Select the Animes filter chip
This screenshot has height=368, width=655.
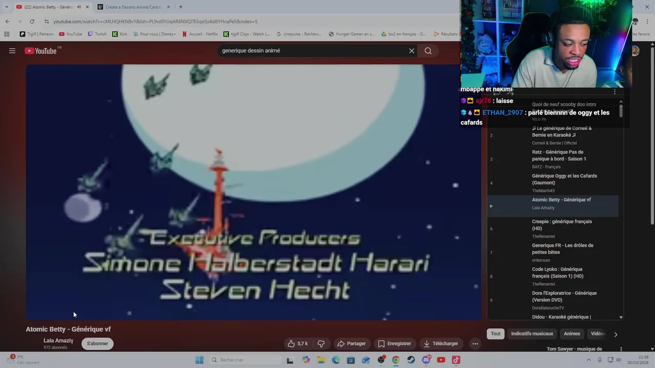tap(572, 334)
